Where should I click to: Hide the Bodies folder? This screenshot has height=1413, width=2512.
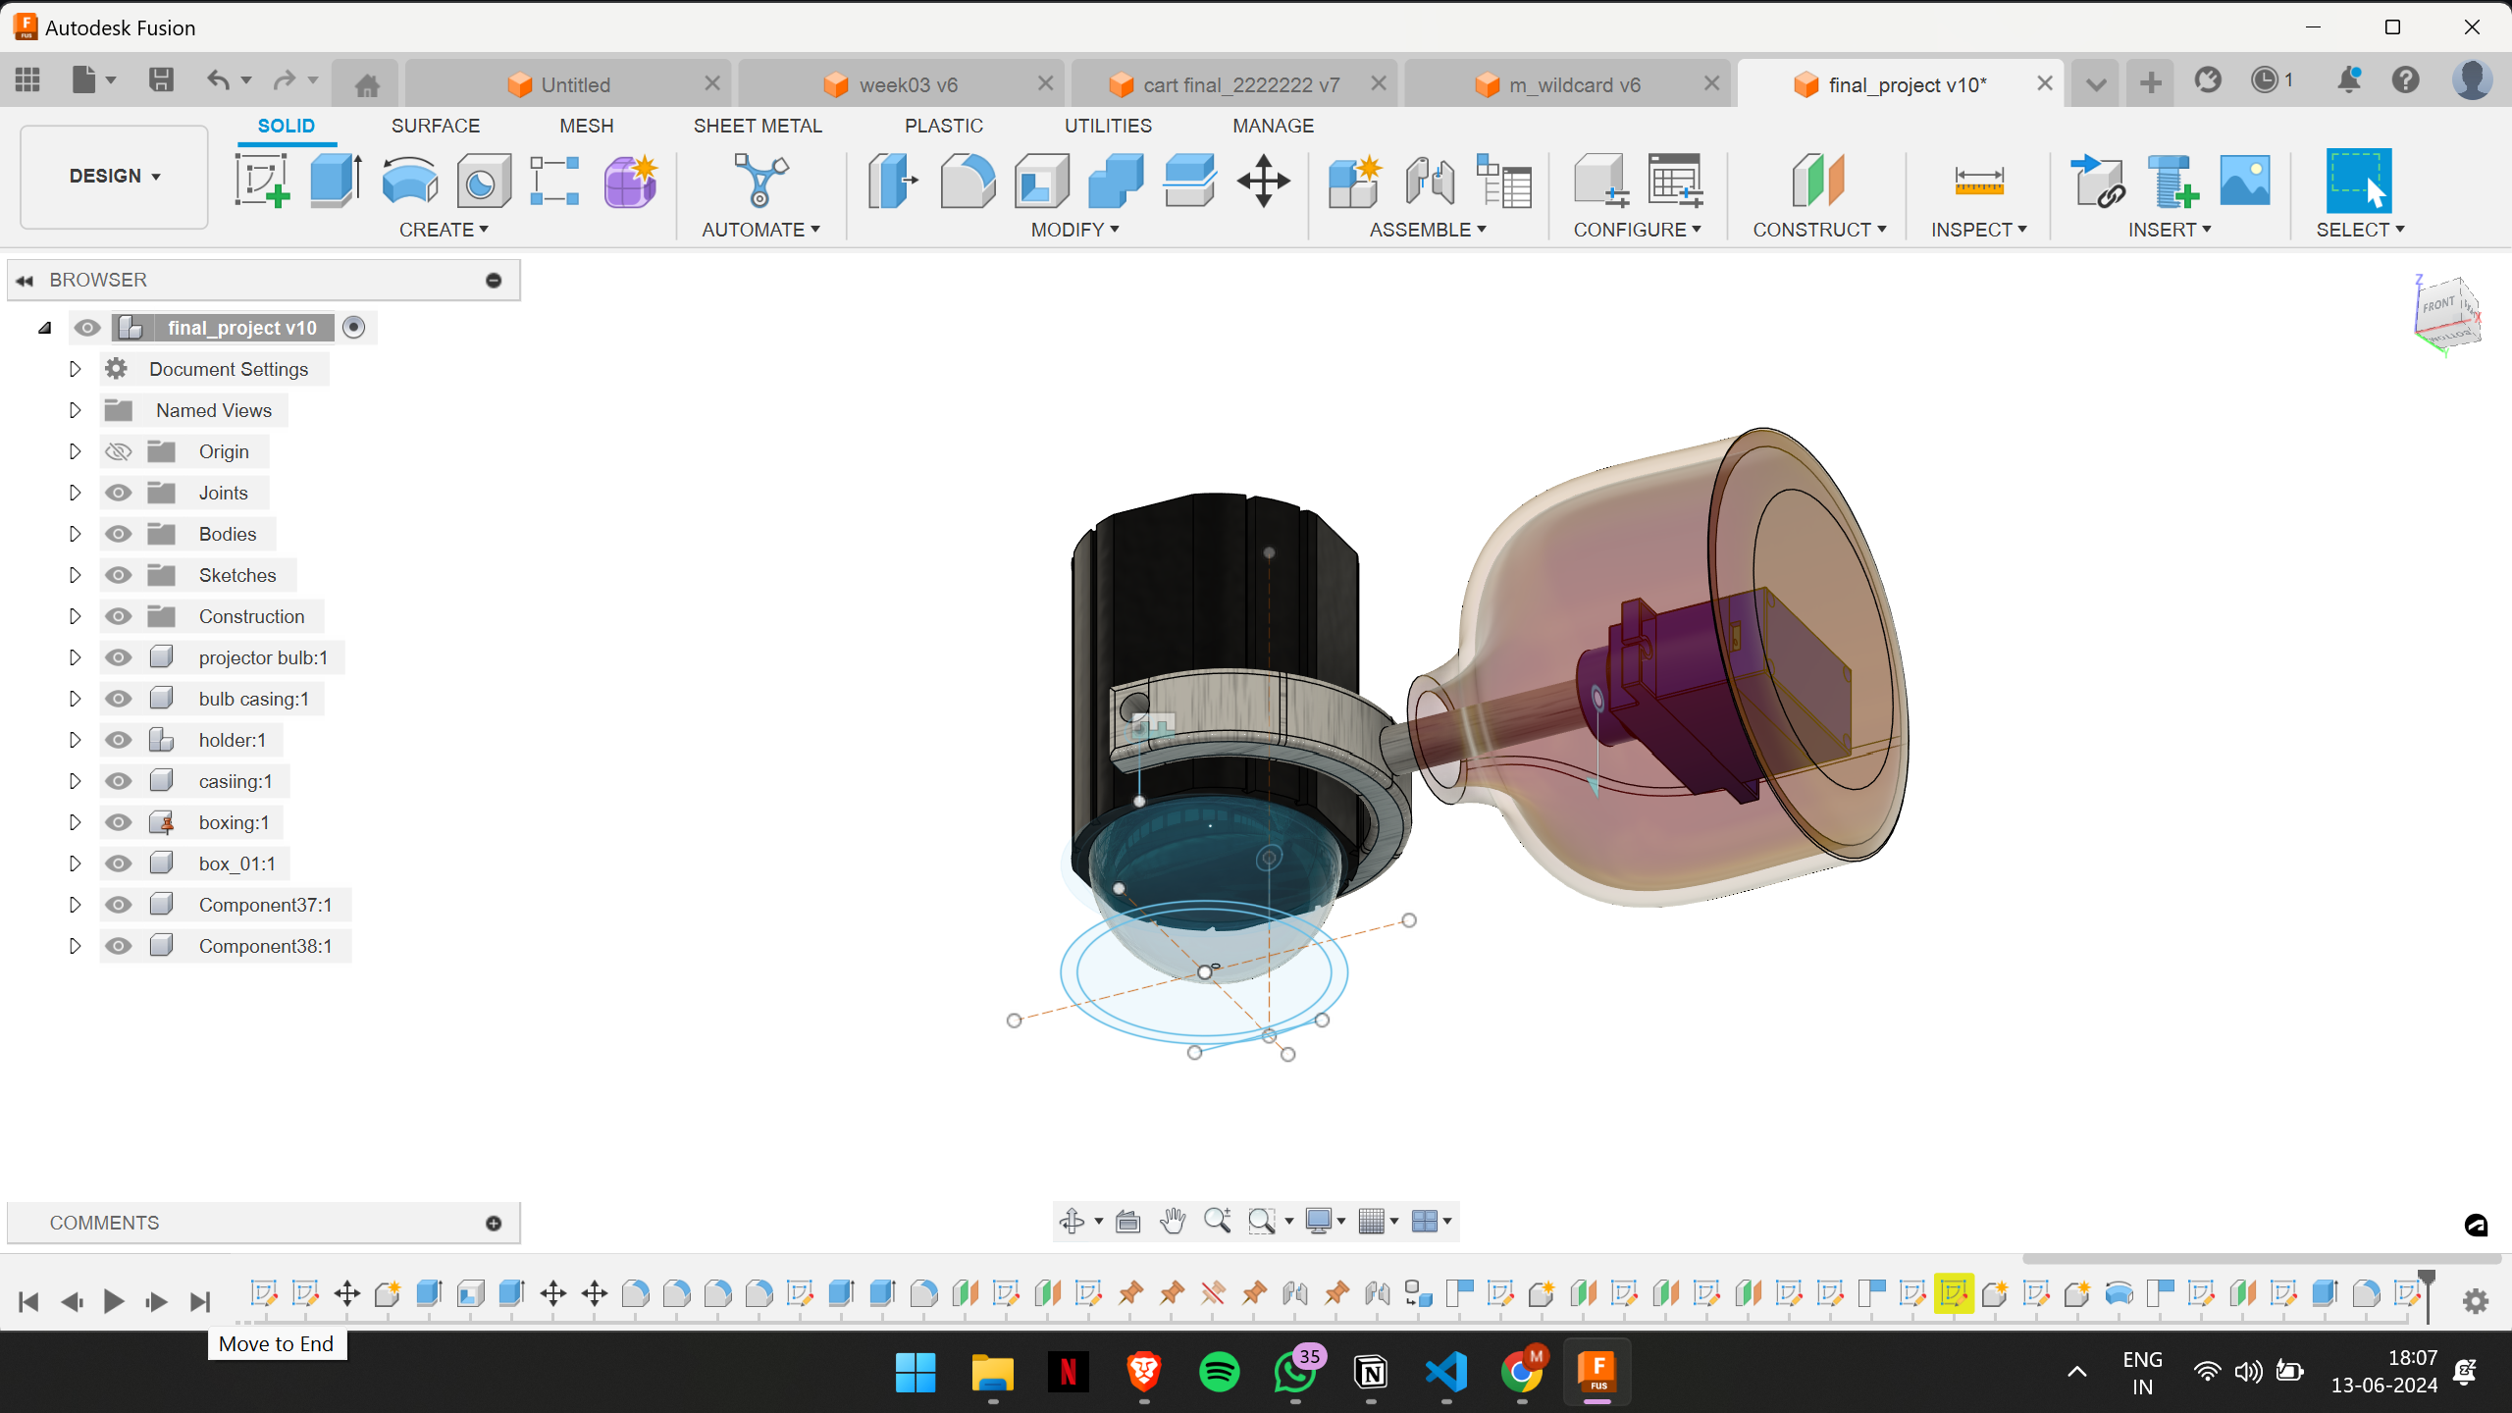point(119,534)
